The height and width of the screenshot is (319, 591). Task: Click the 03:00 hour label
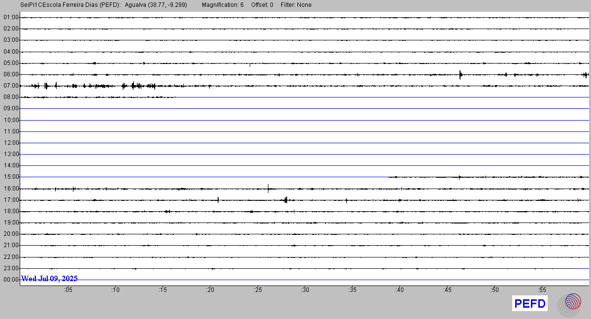[x=11, y=40]
